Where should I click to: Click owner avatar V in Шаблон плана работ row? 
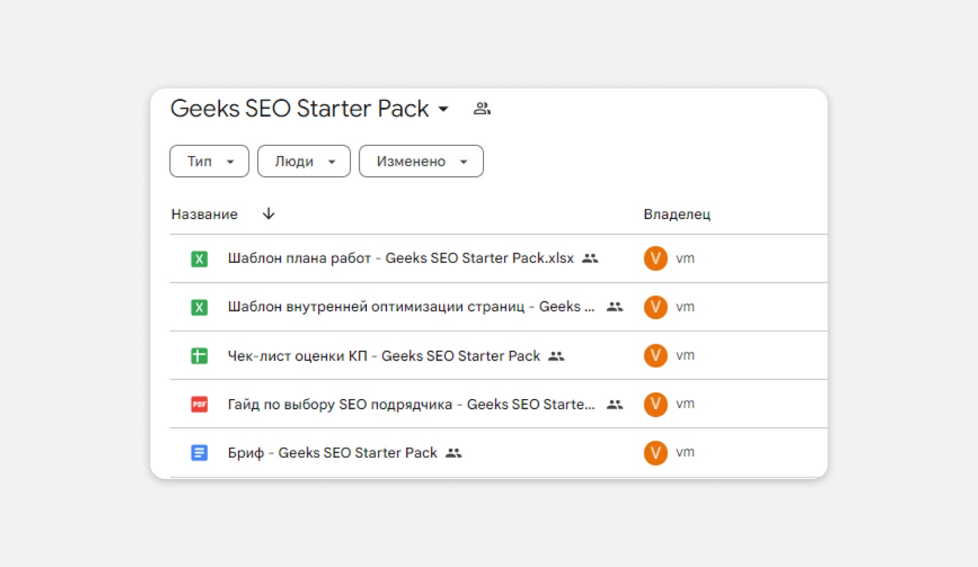655,259
